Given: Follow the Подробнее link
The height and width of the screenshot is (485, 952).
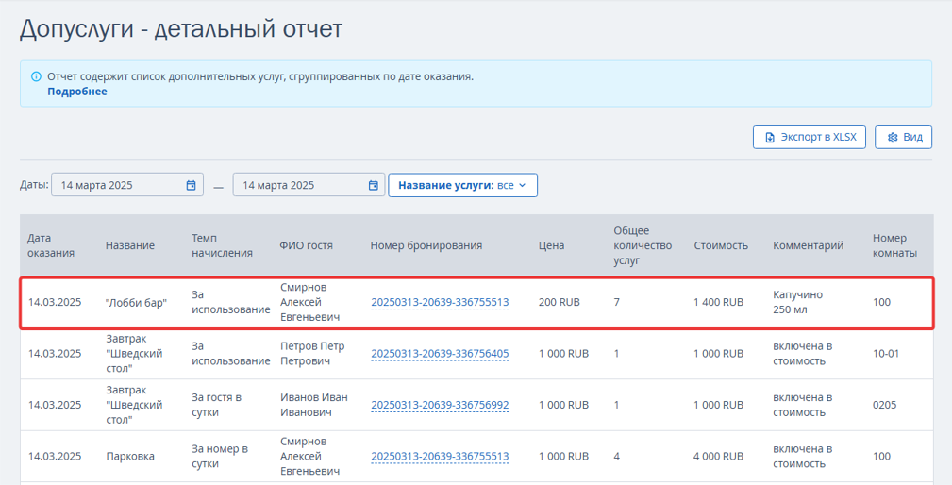Looking at the screenshot, I should click(x=77, y=92).
